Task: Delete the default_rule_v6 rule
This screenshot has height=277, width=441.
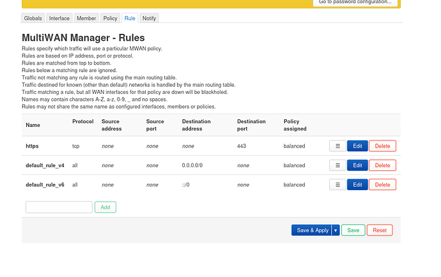Action: [x=382, y=185]
